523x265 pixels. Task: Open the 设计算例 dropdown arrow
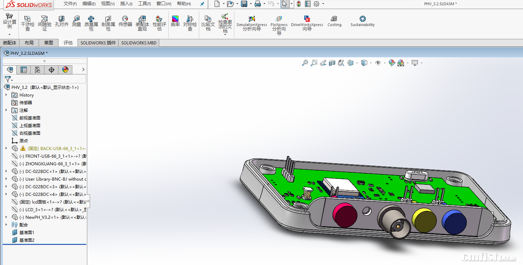pyautogui.click(x=9, y=34)
